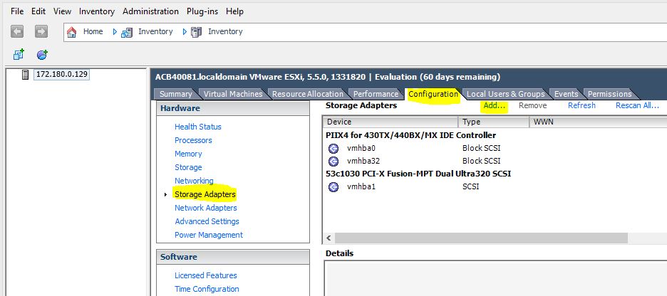
Task: Click the Type column header
Action: [493, 122]
